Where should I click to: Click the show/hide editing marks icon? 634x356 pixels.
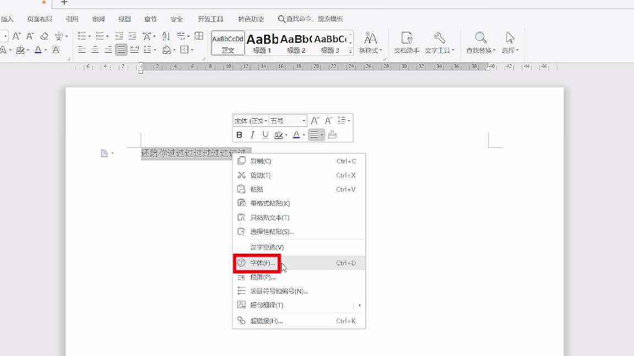coord(181,36)
